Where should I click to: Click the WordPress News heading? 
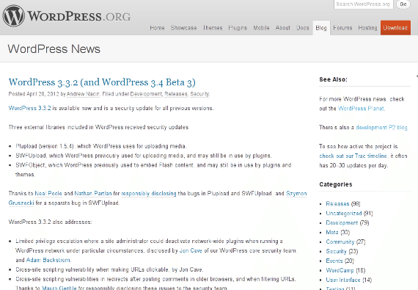point(54,48)
